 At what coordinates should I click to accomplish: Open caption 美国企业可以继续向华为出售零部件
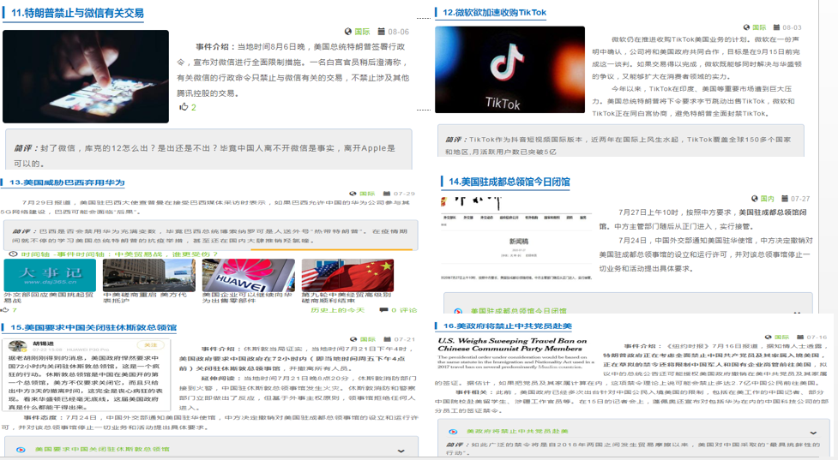pyautogui.click(x=247, y=298)
